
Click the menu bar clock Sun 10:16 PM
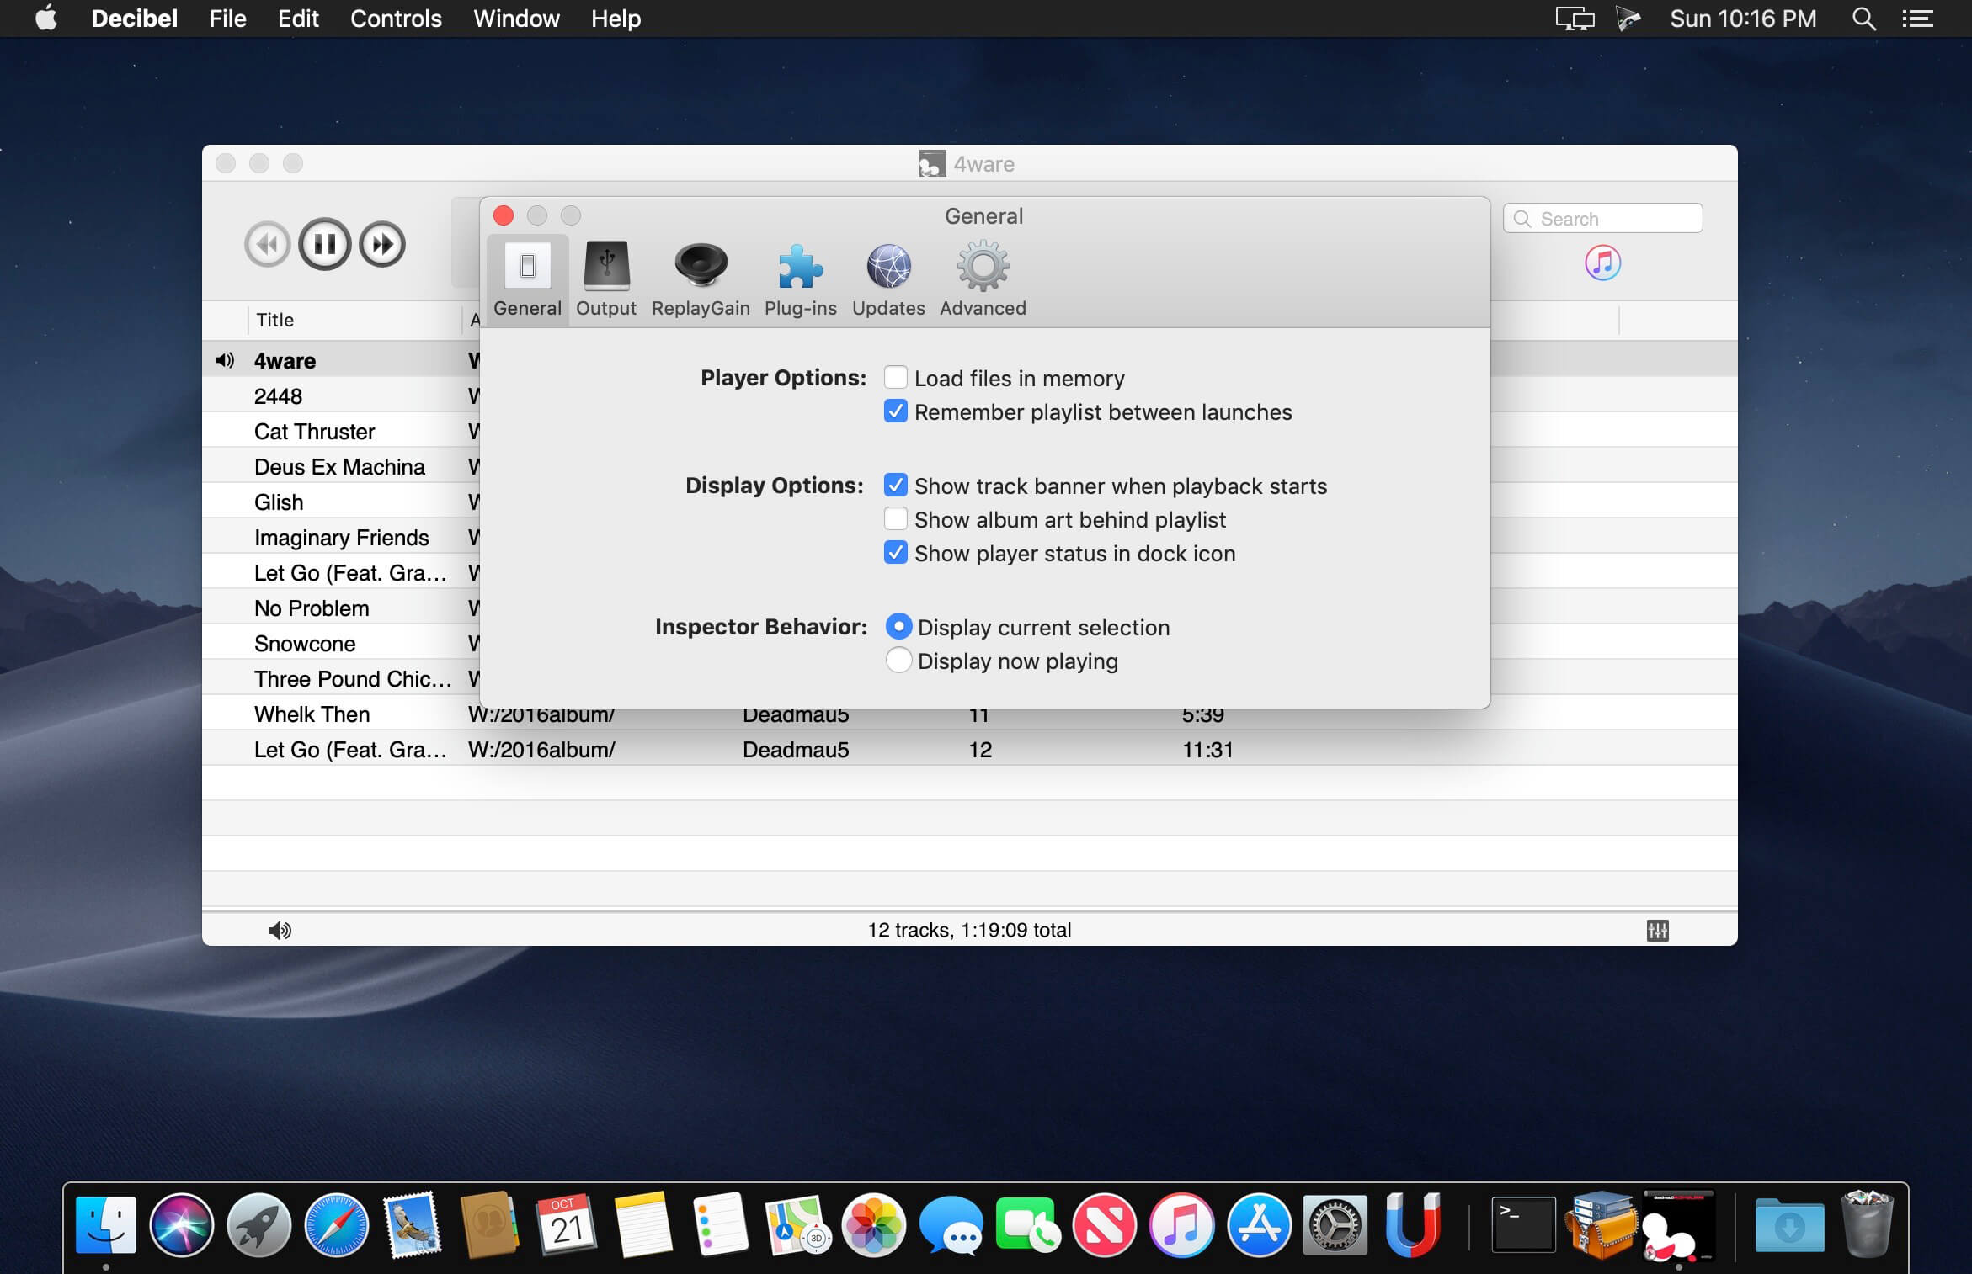[1743, 19]
